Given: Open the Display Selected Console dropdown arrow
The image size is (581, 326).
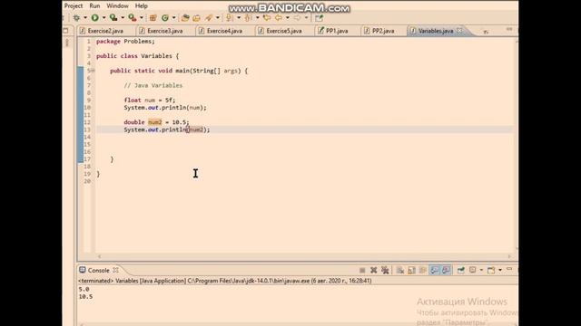Looking at the screenshot, I should pyautogui.click(x=481, y=270).
